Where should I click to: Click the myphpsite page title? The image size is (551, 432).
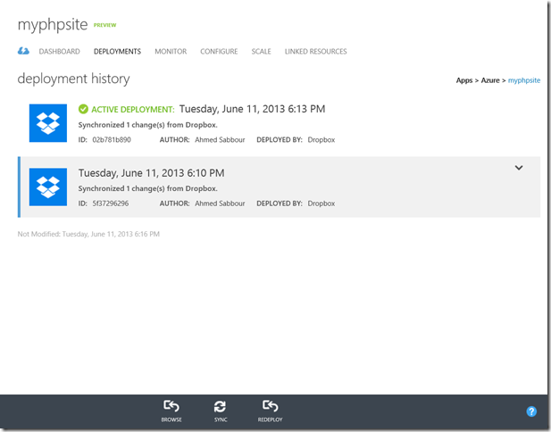53,25
